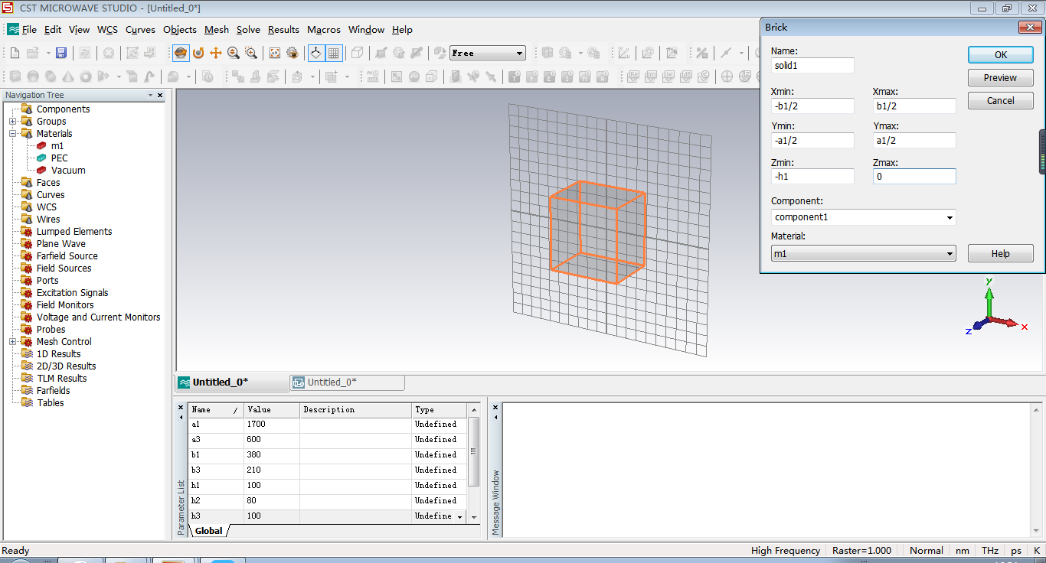Select the zoom-to-rectangle tool
The width and height of the screenshot is (1046, 563).
(251, 53)
